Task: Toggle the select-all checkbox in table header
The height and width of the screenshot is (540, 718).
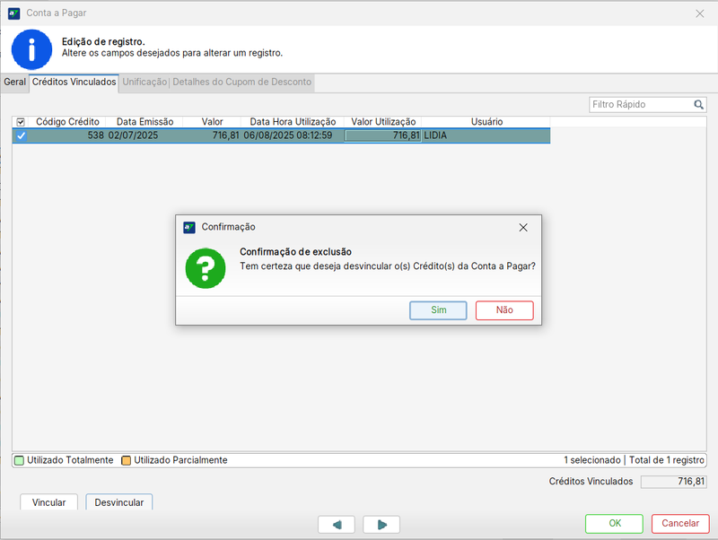Action: point(21,122)
